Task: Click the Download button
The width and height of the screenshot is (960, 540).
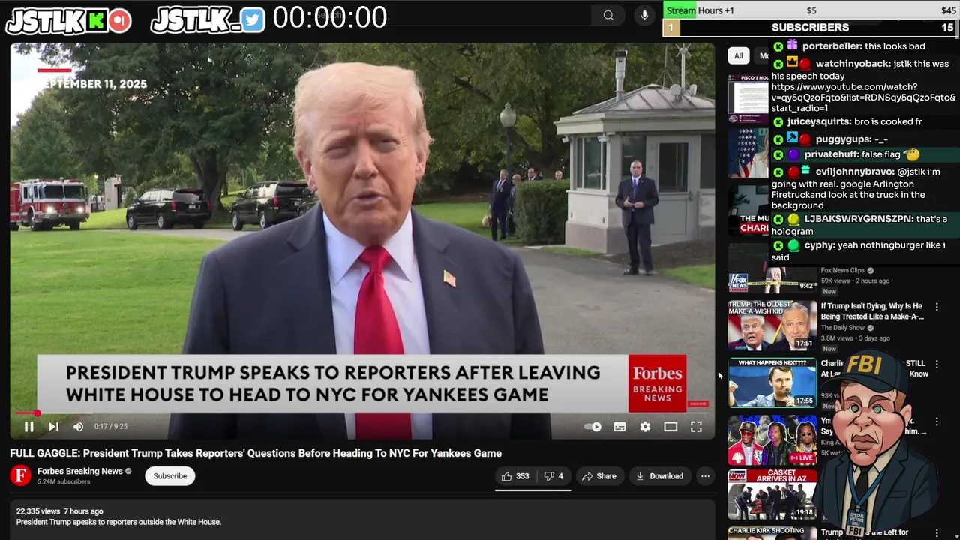Action: 659,476
